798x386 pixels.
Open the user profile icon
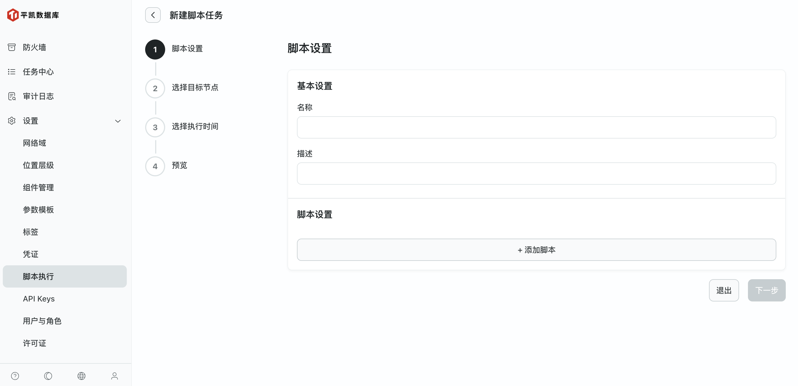[x=114, y=376]
